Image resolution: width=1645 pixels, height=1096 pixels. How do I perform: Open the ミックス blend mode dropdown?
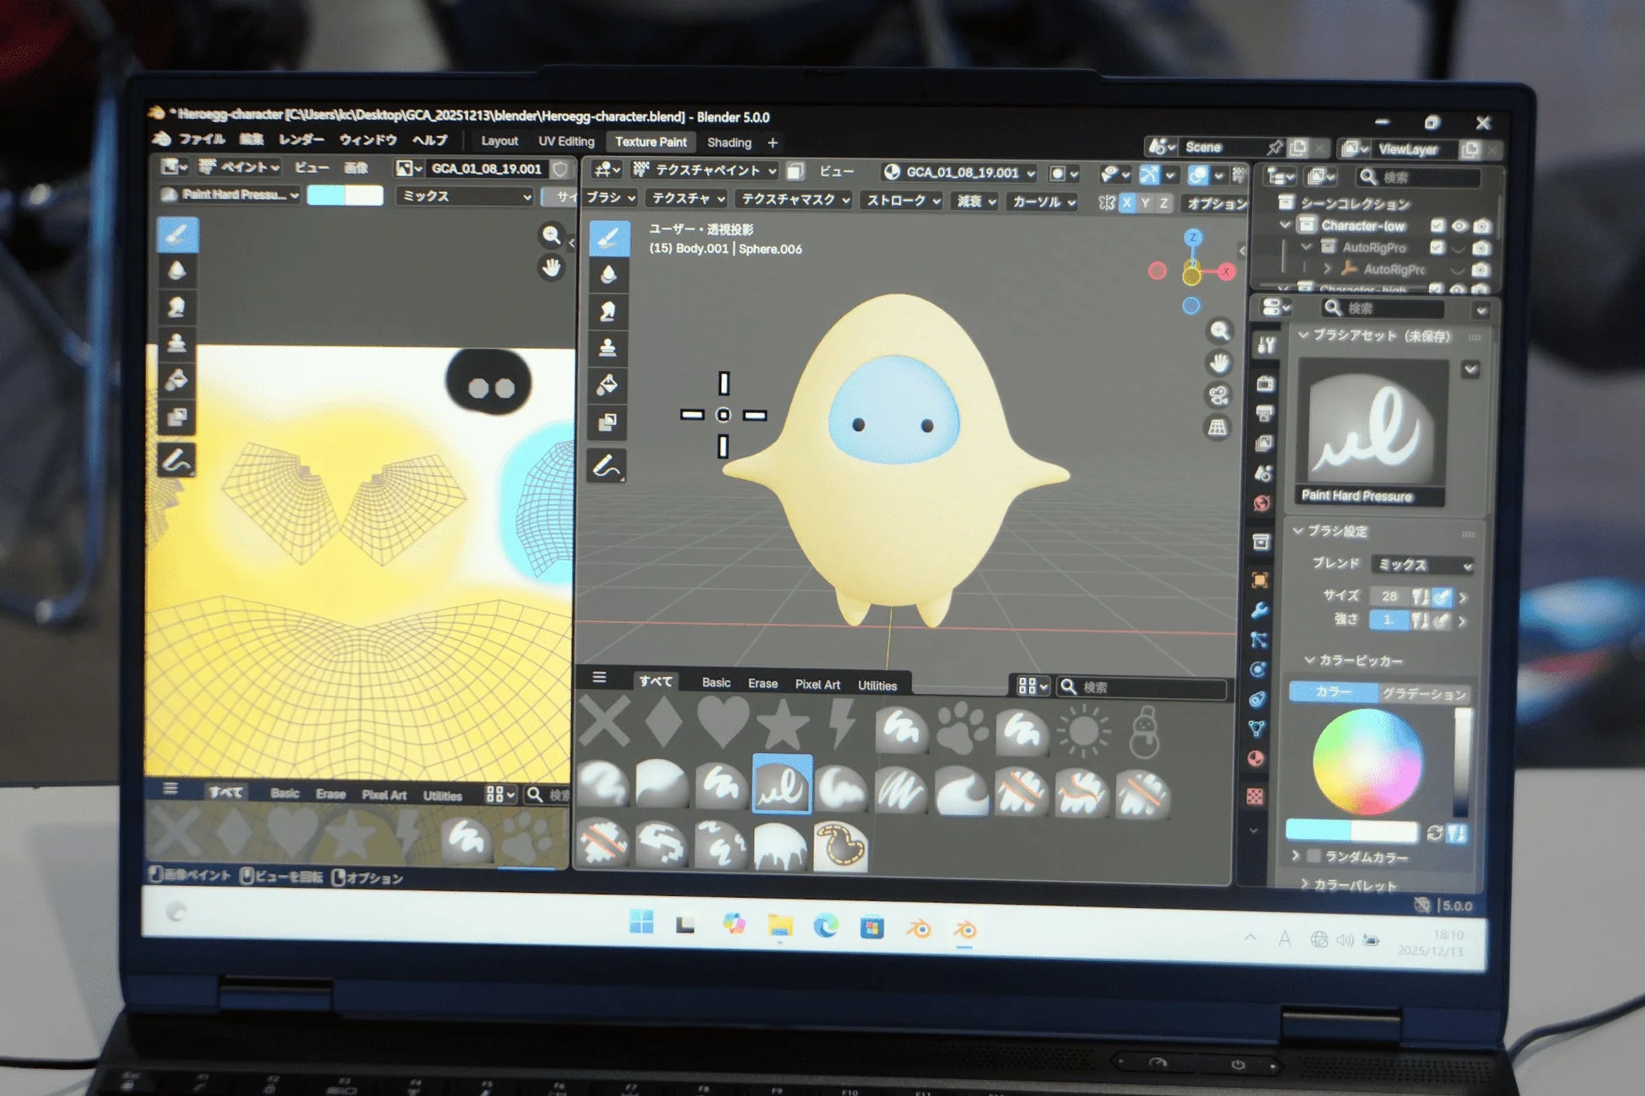464,196
